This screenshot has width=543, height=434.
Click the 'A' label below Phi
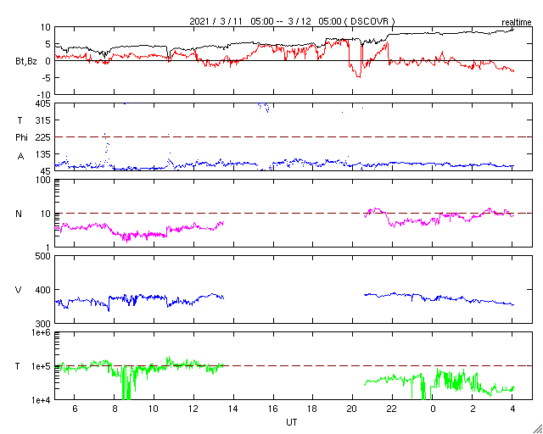click(20, 156)
